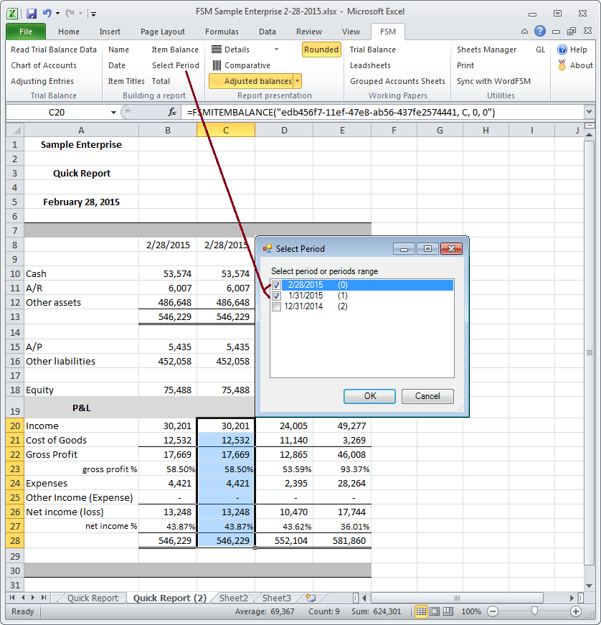Viewport: 601px width, 625px height.
Task: Click the zoom out minus icon
Action: click(492, 611)
